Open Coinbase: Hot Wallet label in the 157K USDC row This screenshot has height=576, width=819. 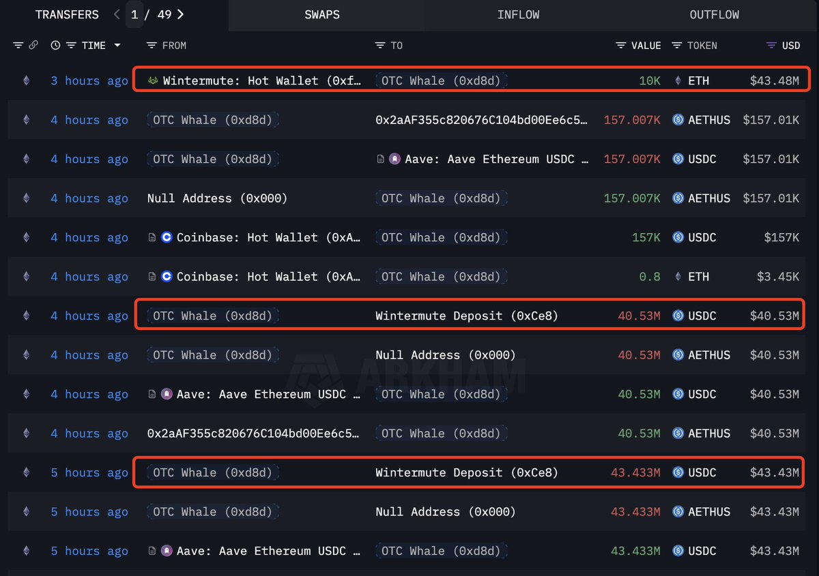click(269, 237)
